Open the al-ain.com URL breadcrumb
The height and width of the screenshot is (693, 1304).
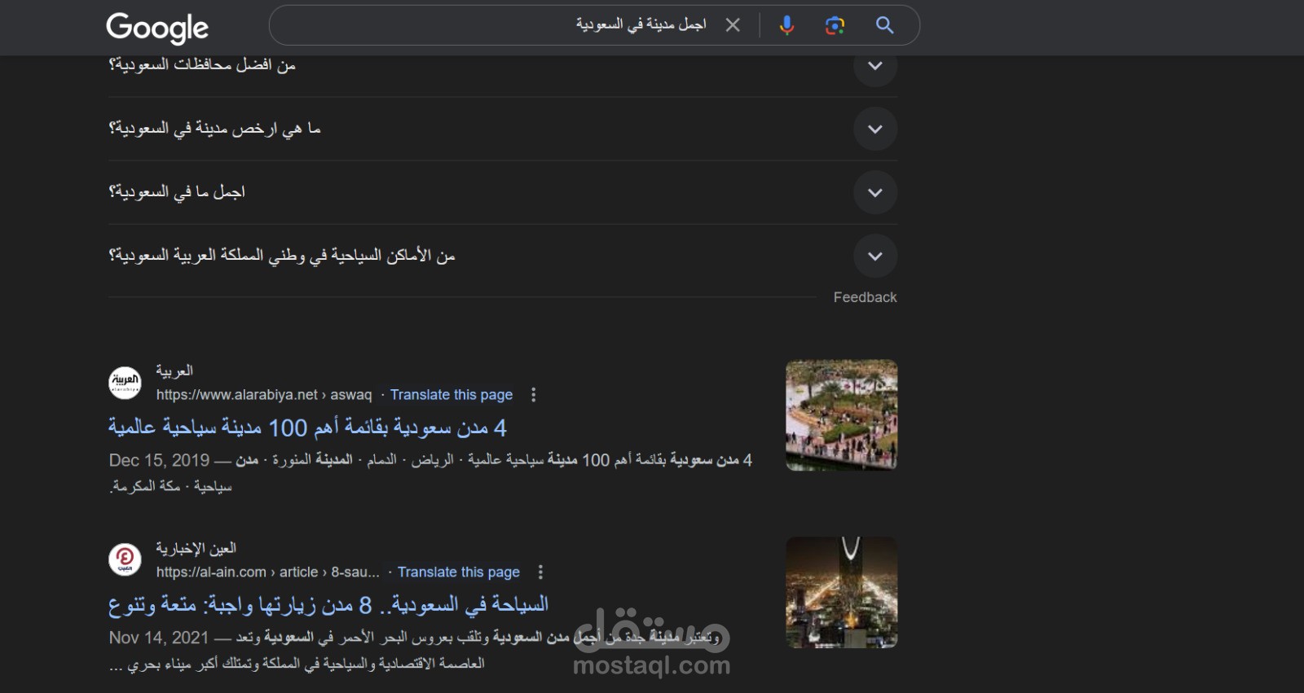point(268,572)
